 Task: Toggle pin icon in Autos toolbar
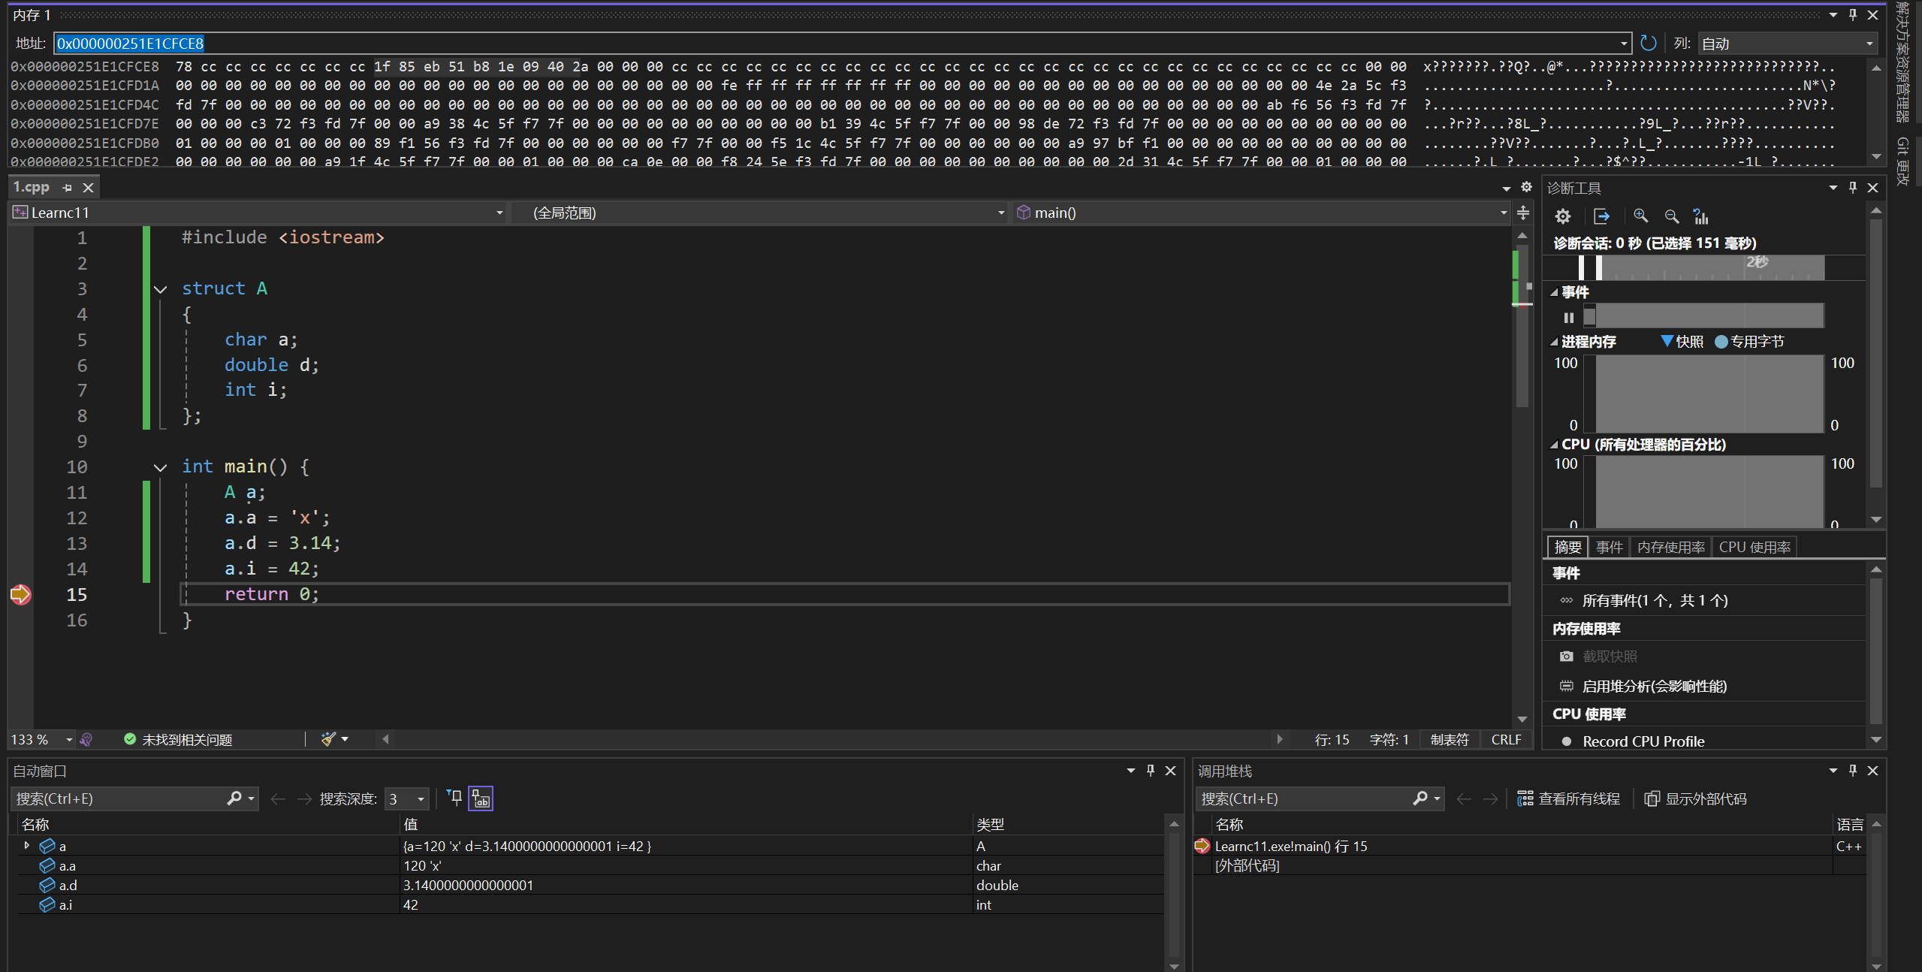454,798
